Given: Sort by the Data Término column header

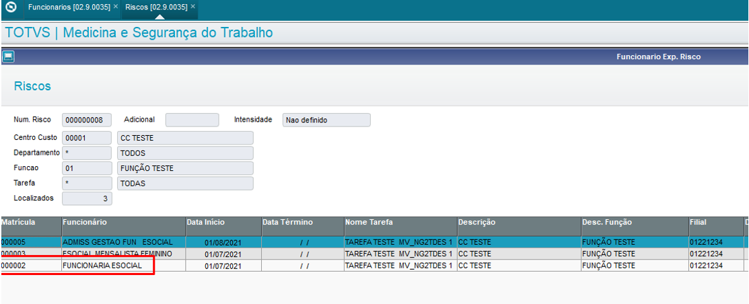Looking at the screenshot, I should [303, 226].
